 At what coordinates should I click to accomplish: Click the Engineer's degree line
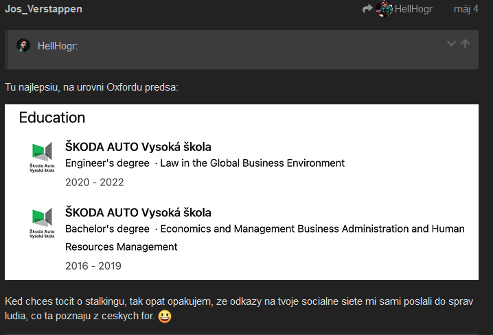tap(205, 163)
